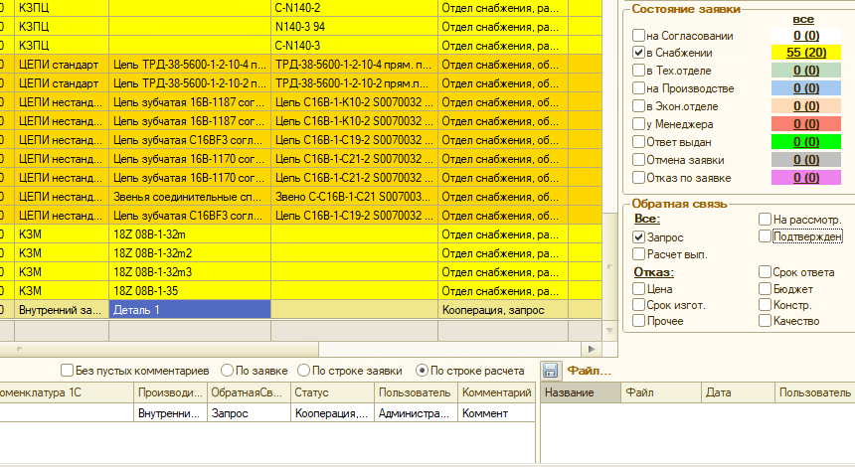Click the peach 'в Экон.отделе' count swatch
This screenshot has width=855, height=467.
click(806, 106)
